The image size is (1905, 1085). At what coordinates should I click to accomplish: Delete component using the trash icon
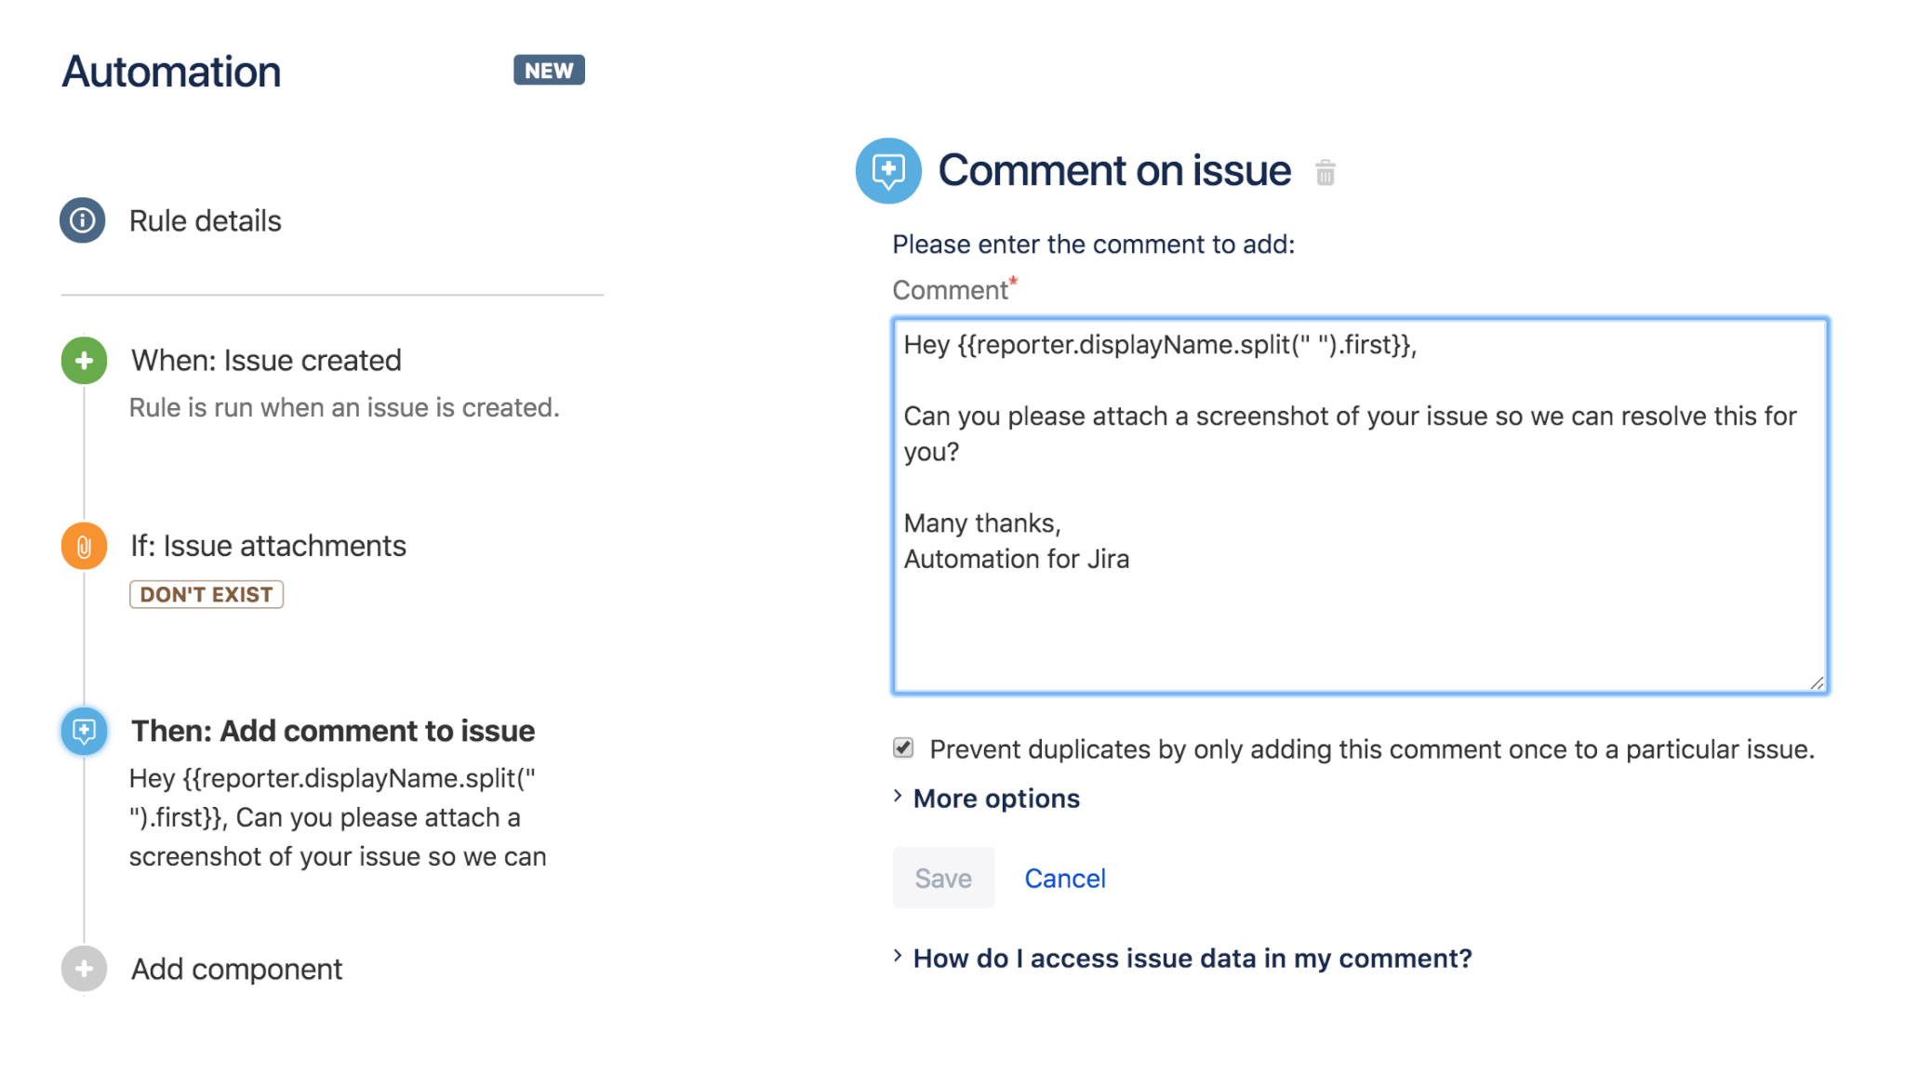[1326, 173]
